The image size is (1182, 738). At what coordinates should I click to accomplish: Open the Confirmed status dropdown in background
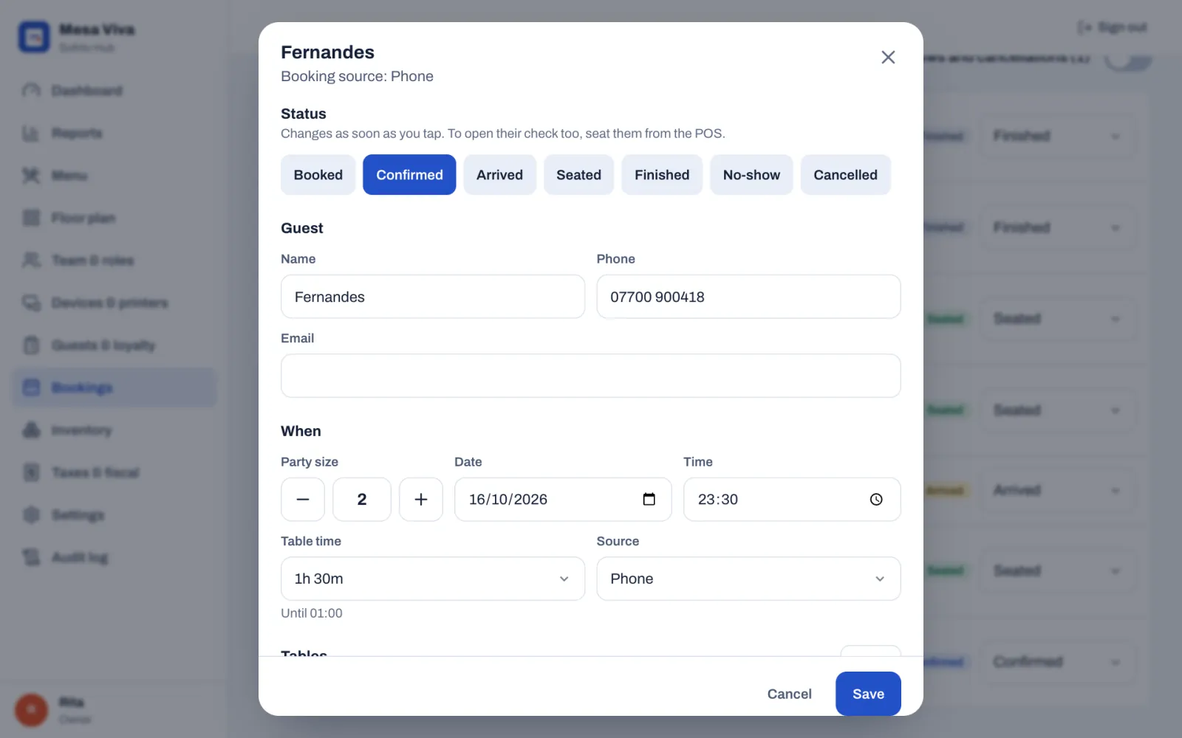click(x=1056, y=661)
